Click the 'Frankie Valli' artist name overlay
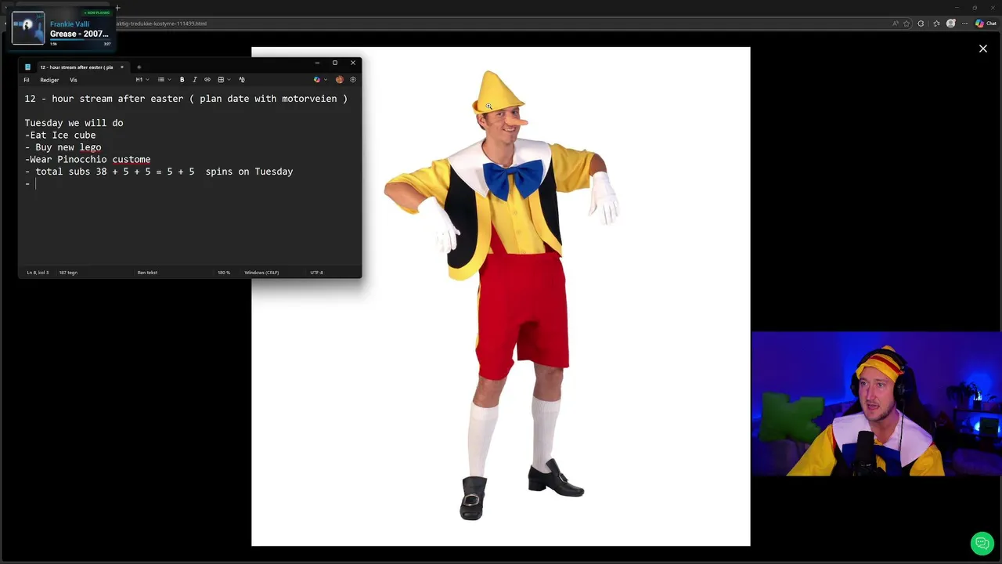The height and width of the screenshot is (564, 1002). [70, 24]
